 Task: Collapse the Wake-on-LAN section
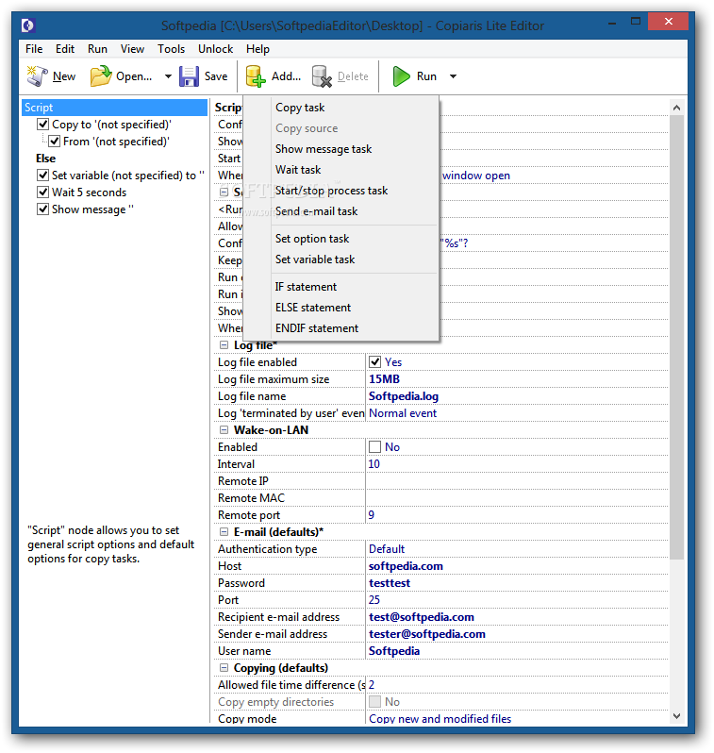[x=224, y=430]
